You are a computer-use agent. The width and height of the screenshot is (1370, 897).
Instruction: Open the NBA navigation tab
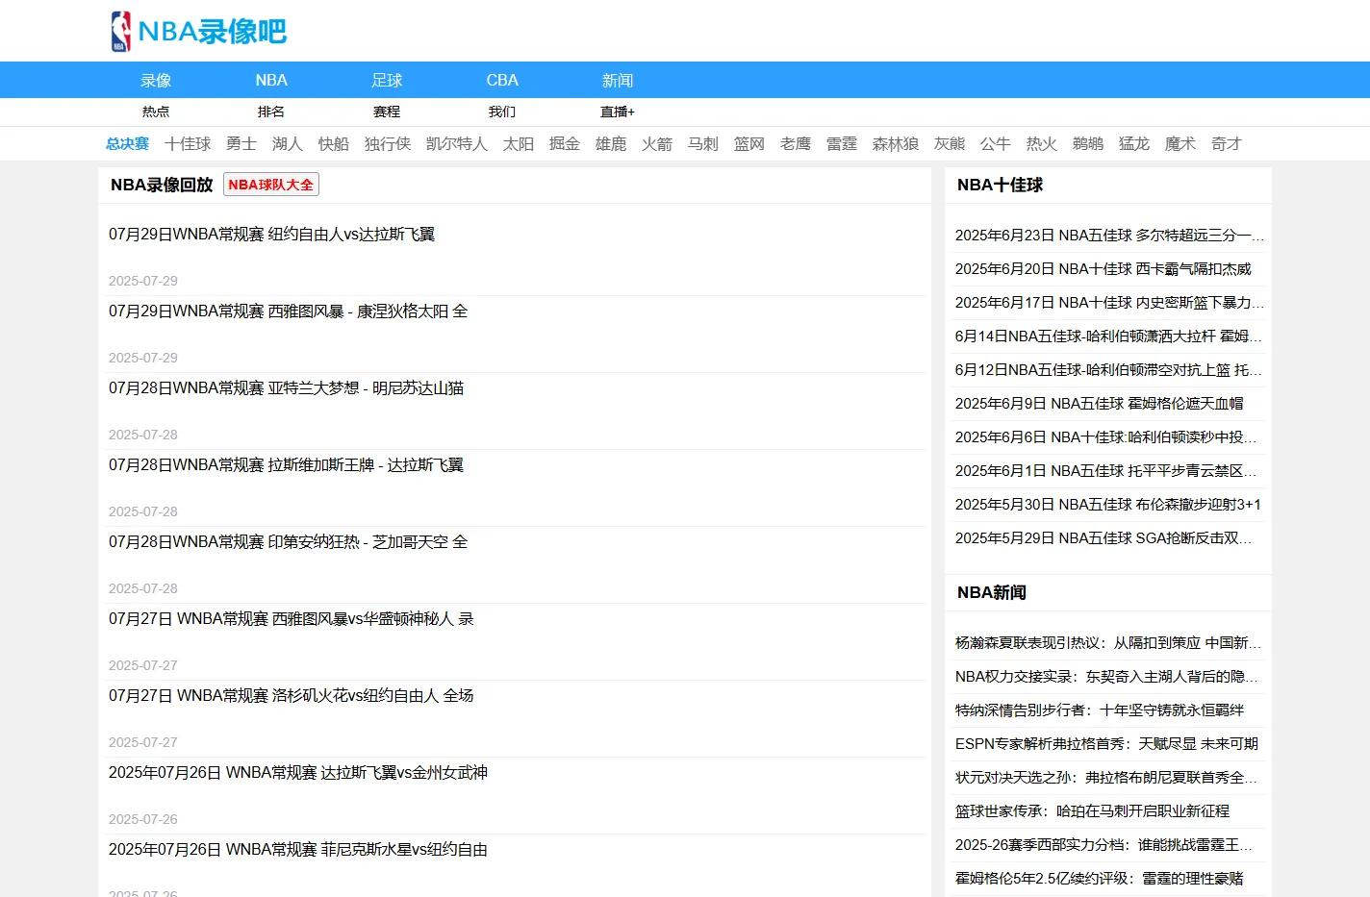271,81
